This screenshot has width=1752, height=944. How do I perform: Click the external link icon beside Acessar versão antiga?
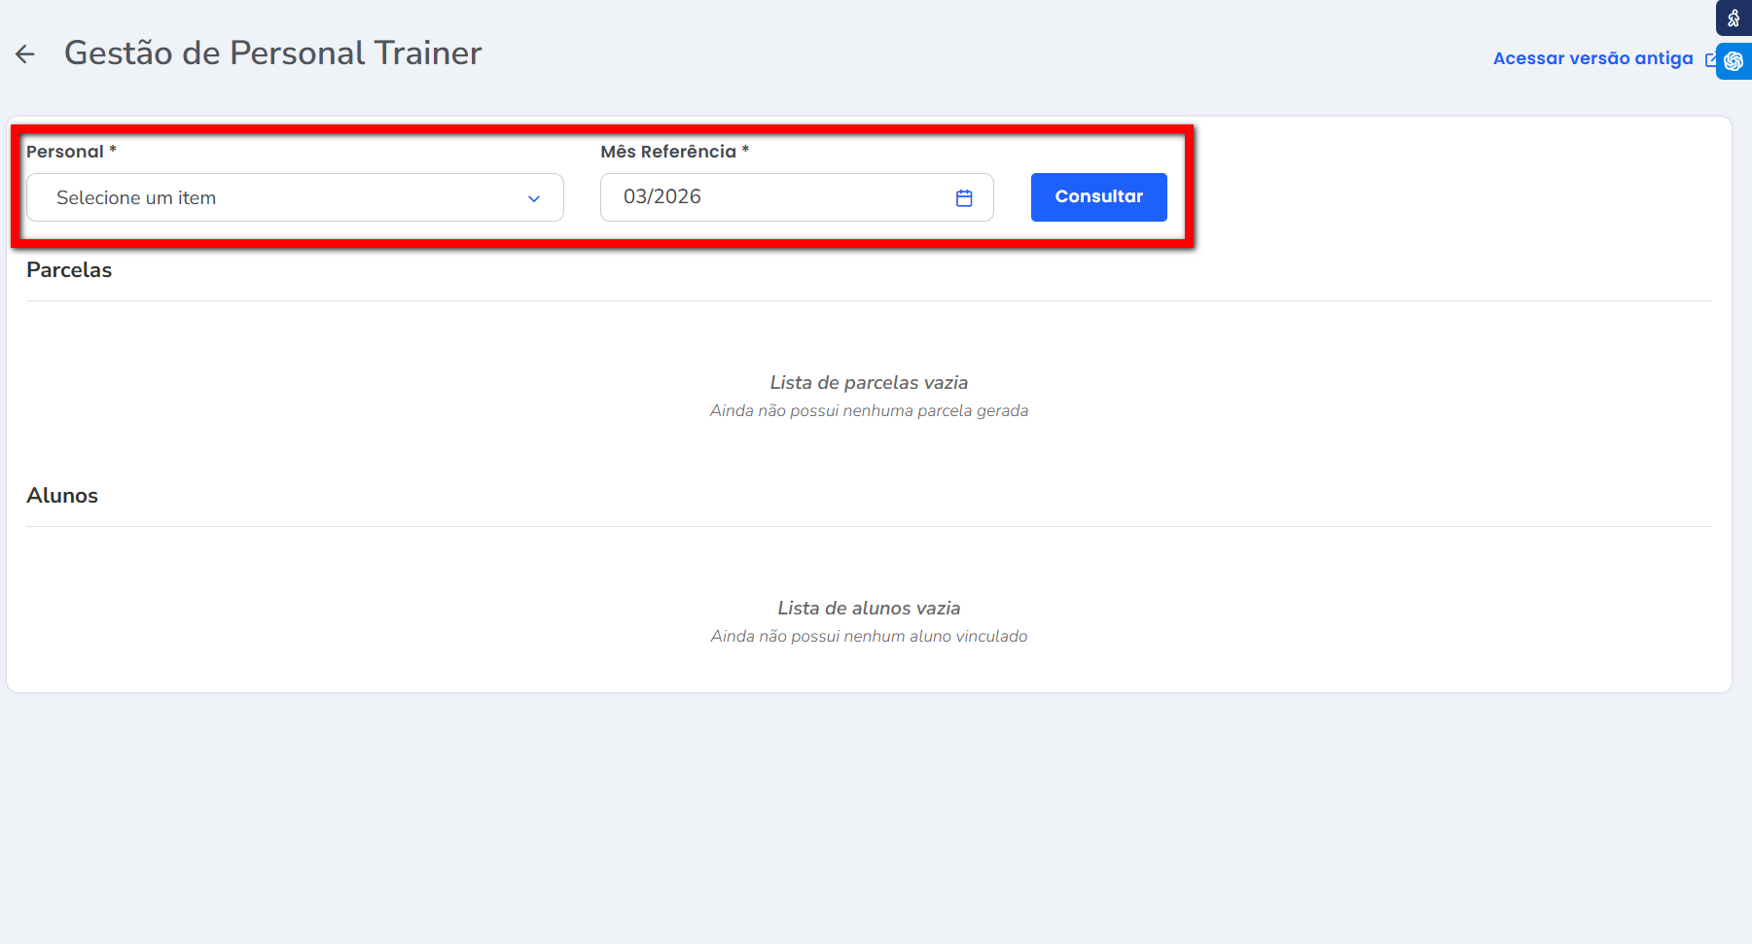click(1710, 59)
